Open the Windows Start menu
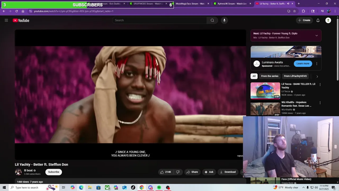This screenshot has width=339, height=191. click(x=4, y=188)
